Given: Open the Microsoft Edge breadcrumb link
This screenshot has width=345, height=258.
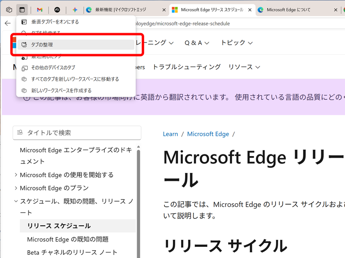Looking at the screenshot, I should tap(208, 134).
